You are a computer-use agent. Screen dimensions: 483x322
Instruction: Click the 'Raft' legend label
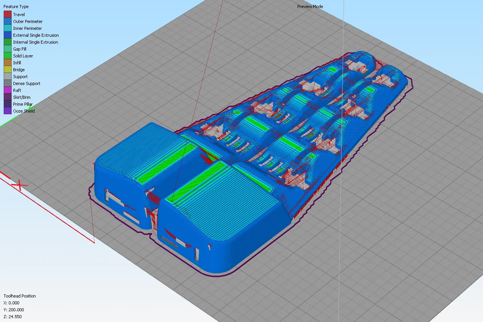coord(17,90)
